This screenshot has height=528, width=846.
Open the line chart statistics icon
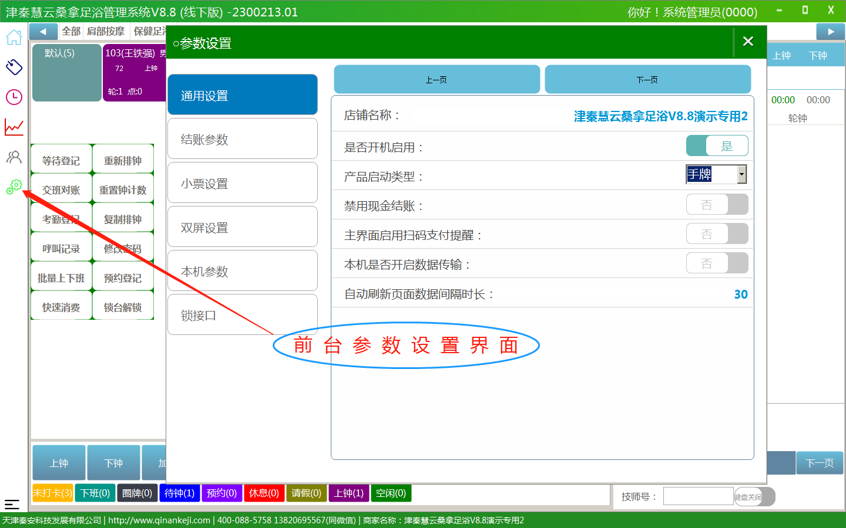pos(14,127)
